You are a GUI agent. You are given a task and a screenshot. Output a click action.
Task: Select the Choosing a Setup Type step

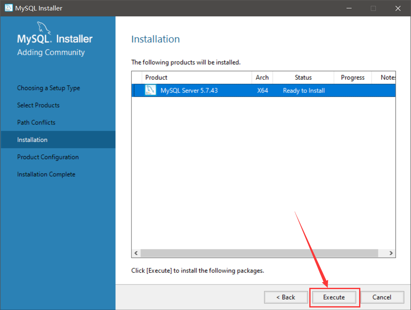coord(49,88)
